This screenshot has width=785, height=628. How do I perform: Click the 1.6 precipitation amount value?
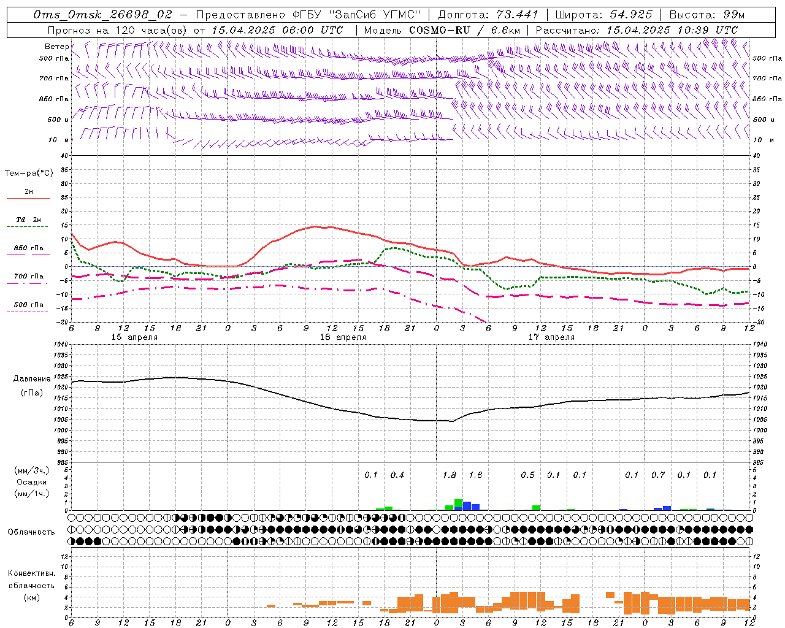click(x=475, y=475)
